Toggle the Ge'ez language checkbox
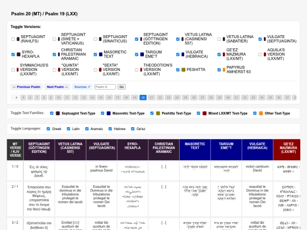Viewport: 307px width, 230px height. 132,129
